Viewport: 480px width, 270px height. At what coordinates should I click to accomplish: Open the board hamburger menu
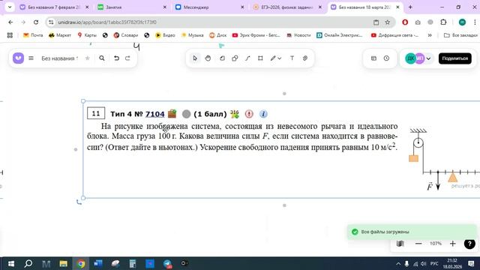click(x=31, y=58)
